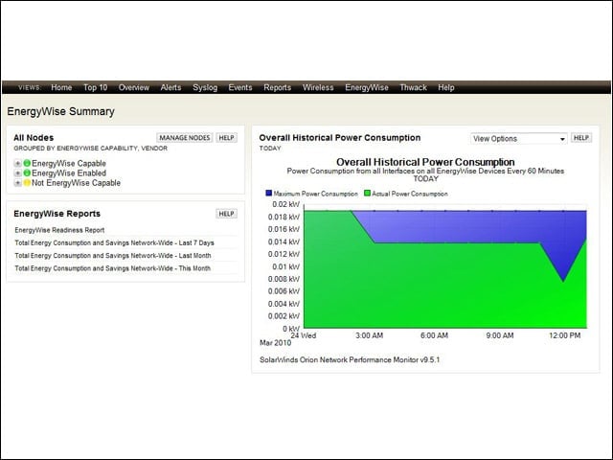This screenshot has height=460, width=613.
Task: Click the 9:00 AM axis label
Action: tap(500, 335)
